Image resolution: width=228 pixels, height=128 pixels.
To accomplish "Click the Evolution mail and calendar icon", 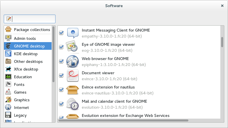I will click(72, 104).
